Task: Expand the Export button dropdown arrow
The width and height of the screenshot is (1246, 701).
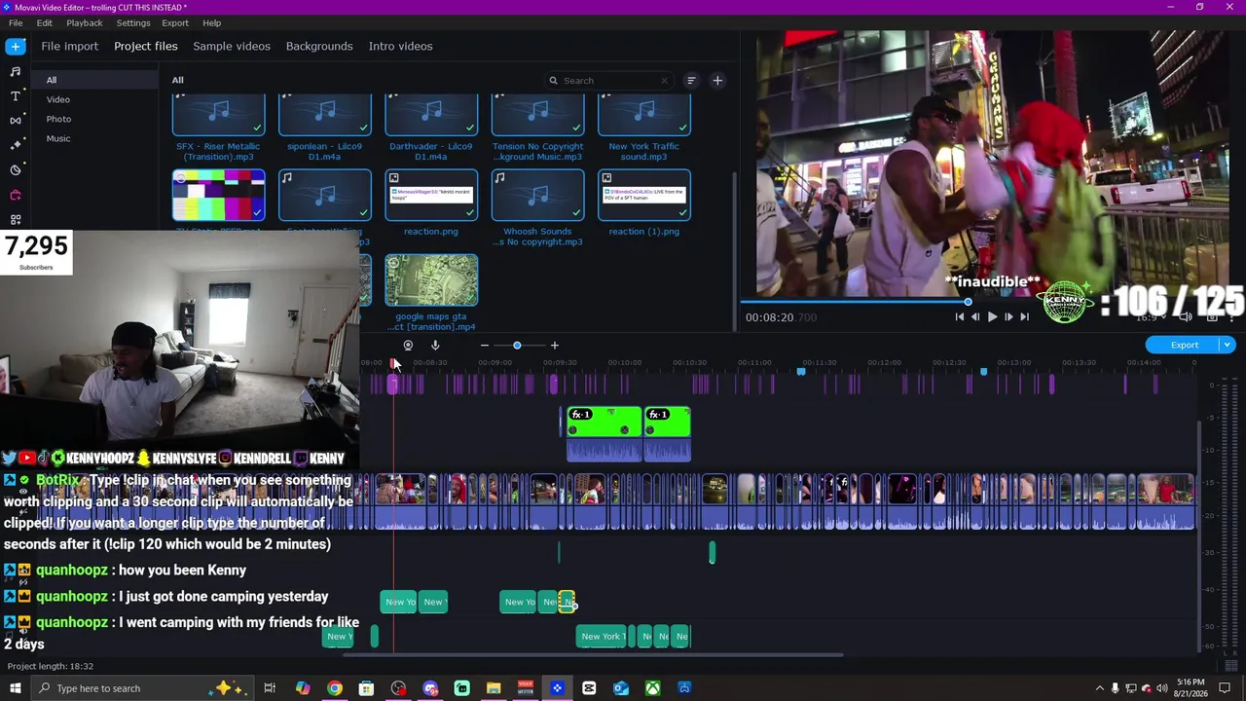Action: tap(1228, 345)
